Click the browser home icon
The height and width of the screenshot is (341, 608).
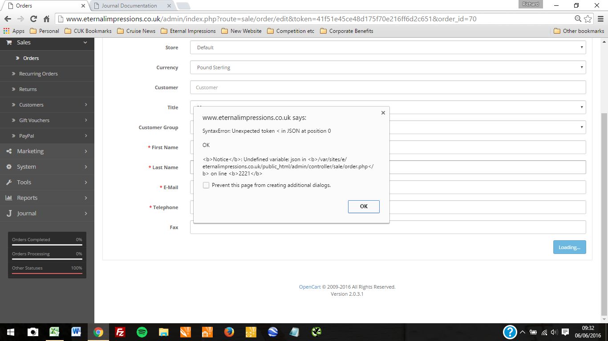[46, 19]
